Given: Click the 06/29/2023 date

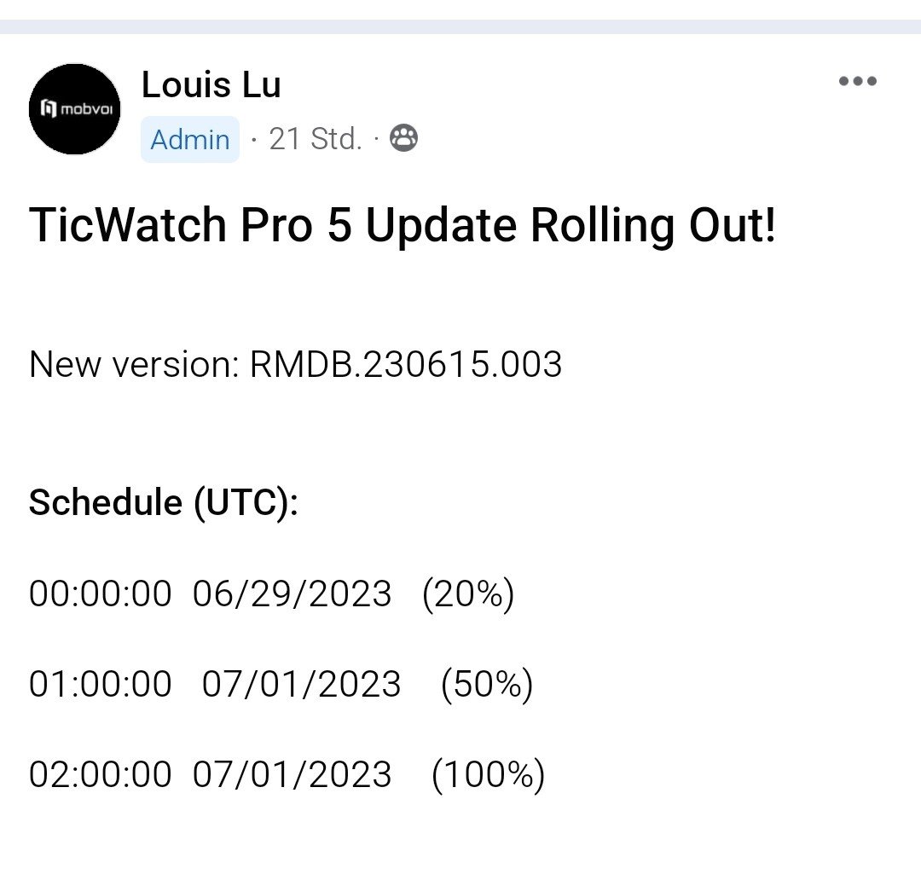Looking at the screenshot, I should pyautogui.click(x=292, y=593).
